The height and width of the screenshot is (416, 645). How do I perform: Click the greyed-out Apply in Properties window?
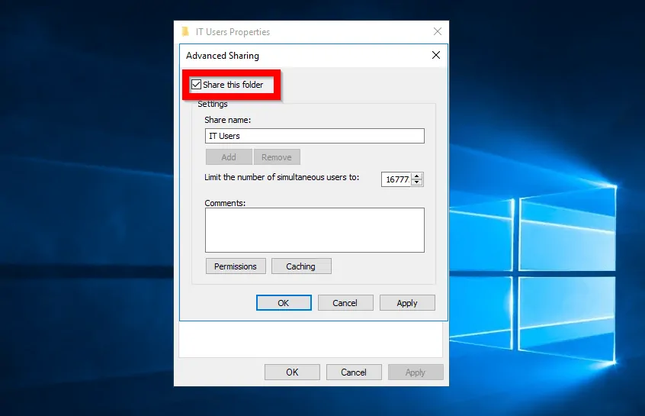416,372
